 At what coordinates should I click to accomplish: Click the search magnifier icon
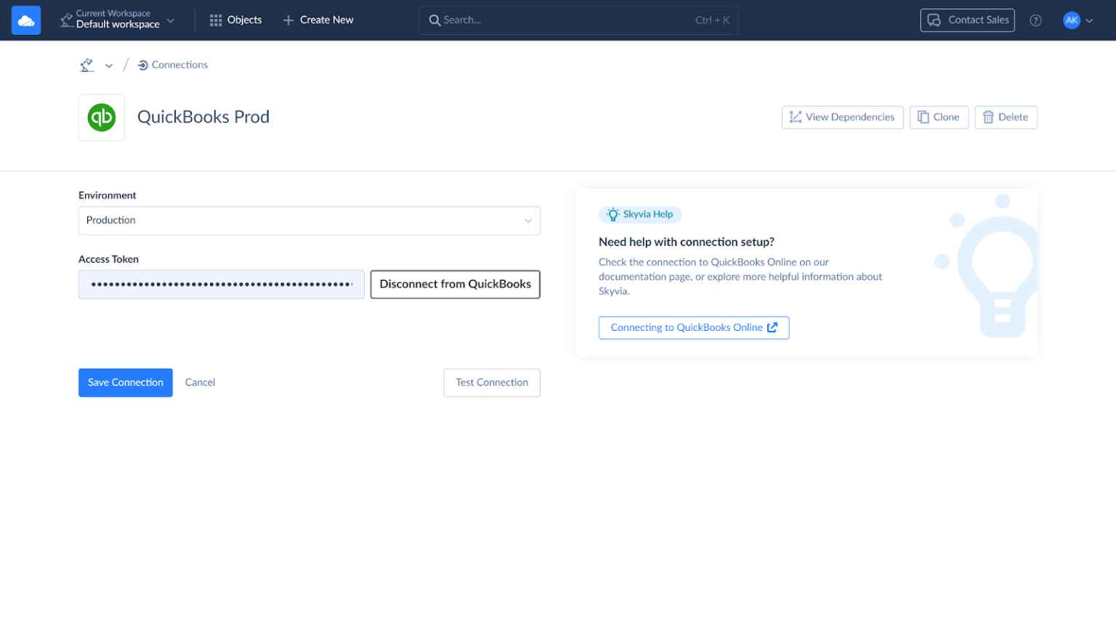click(x=435, y=20)
